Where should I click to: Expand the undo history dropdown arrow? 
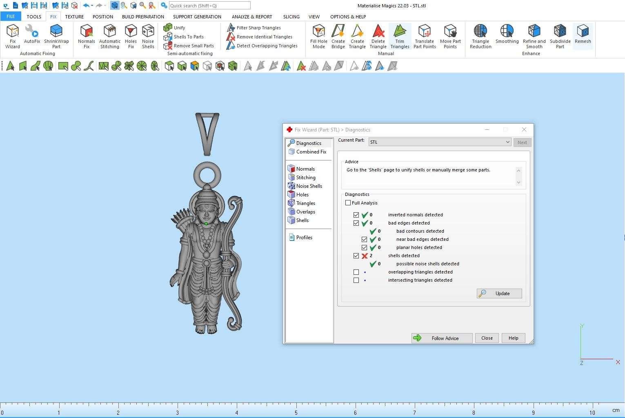[x=92, y=6]
